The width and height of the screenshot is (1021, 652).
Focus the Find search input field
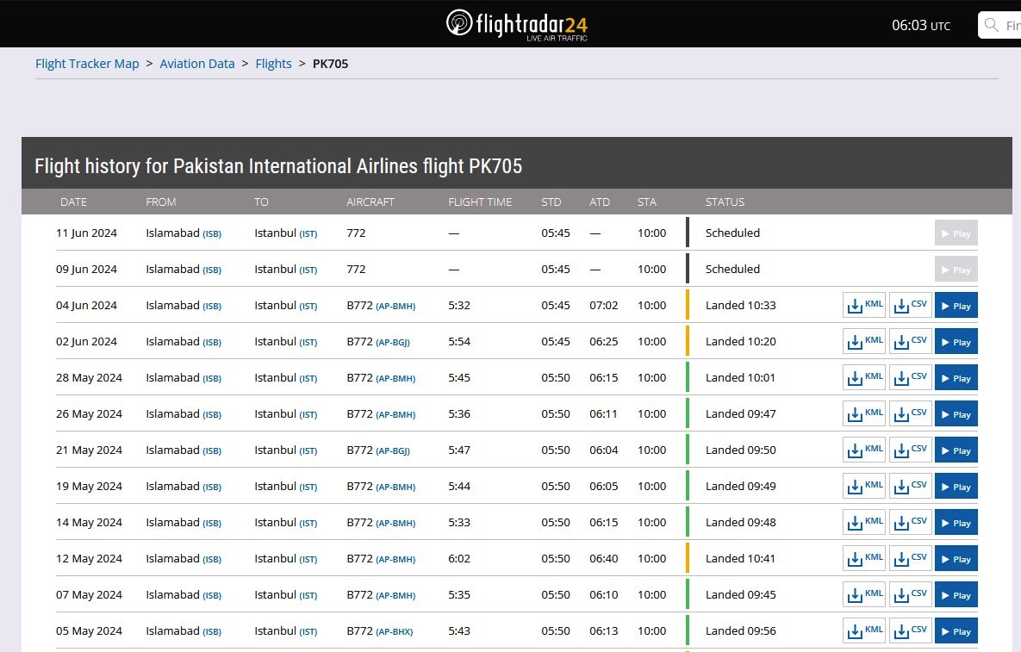coord(1000,25)
